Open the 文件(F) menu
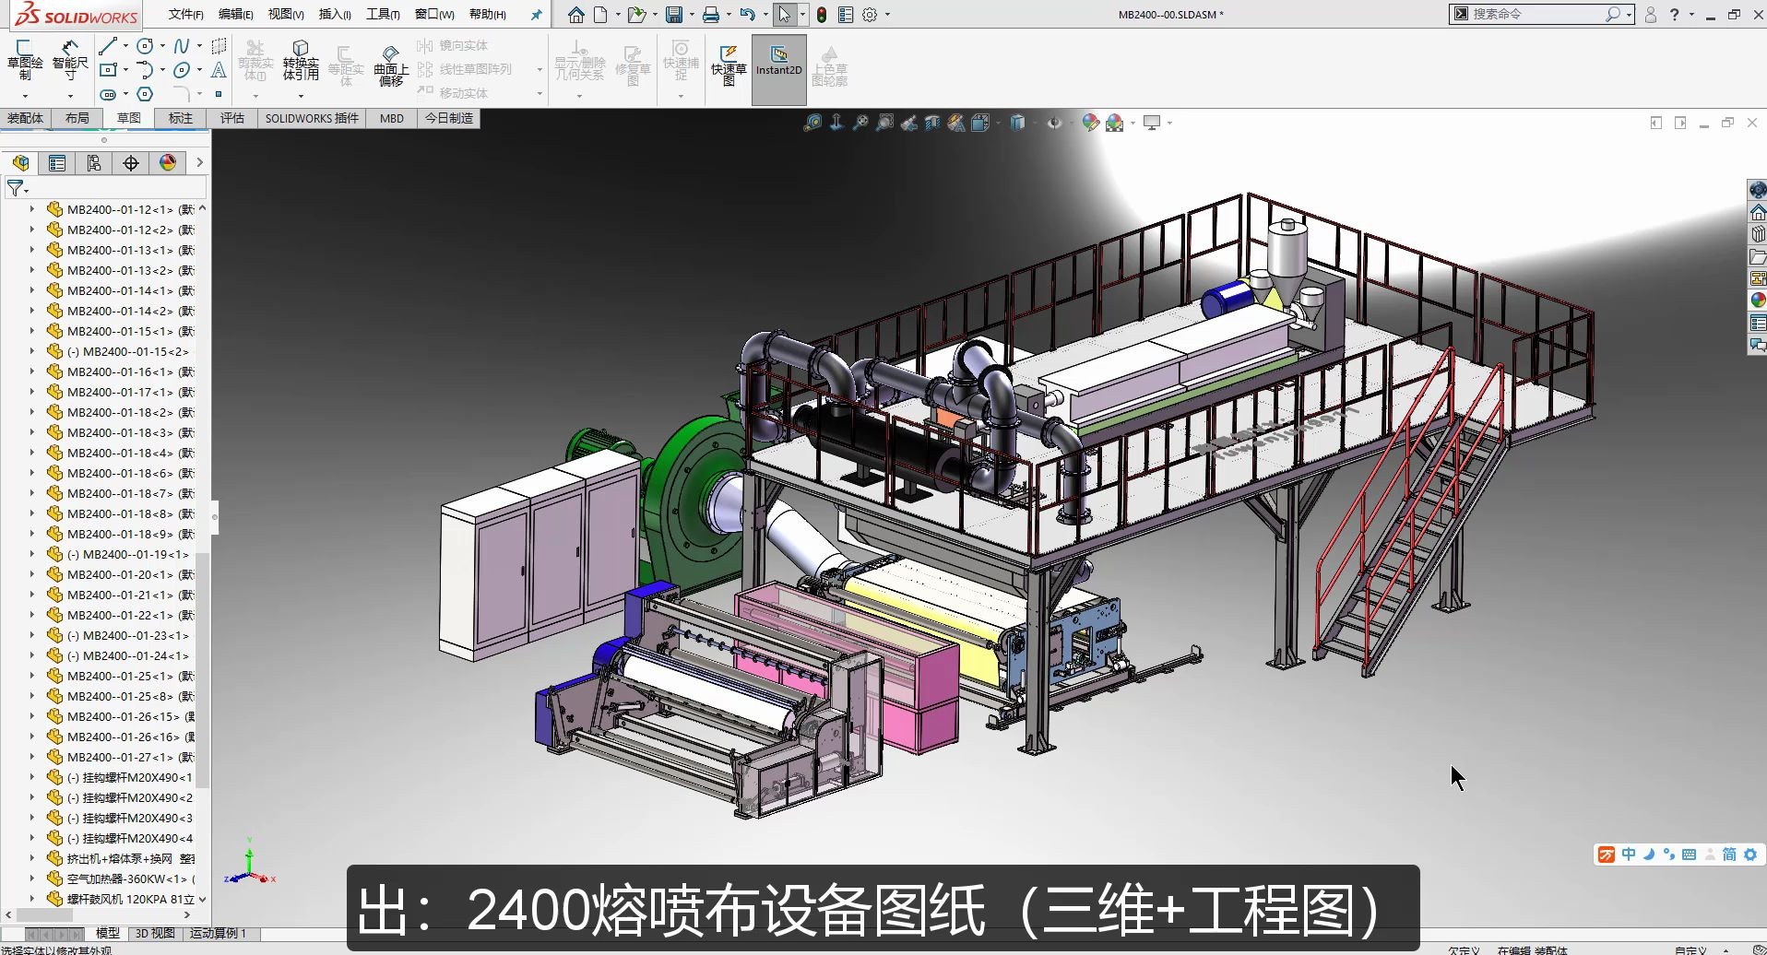This screenshot has height=955, width=1767. tap(186, 15)
